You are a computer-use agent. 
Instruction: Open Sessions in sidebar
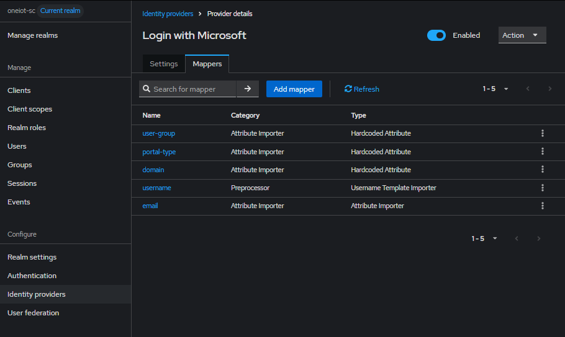(66, 183)
